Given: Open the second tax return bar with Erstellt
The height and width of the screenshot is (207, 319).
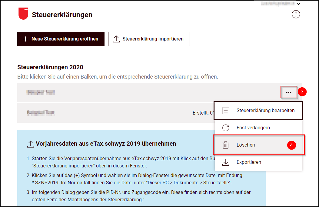Looking at the screenshot, I should click(115, 113).
